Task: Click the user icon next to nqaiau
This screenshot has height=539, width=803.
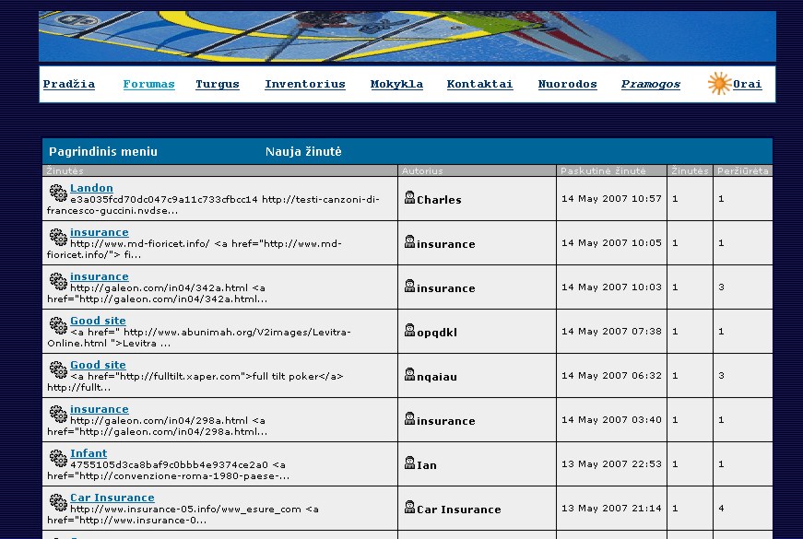Action: (409, 374)
